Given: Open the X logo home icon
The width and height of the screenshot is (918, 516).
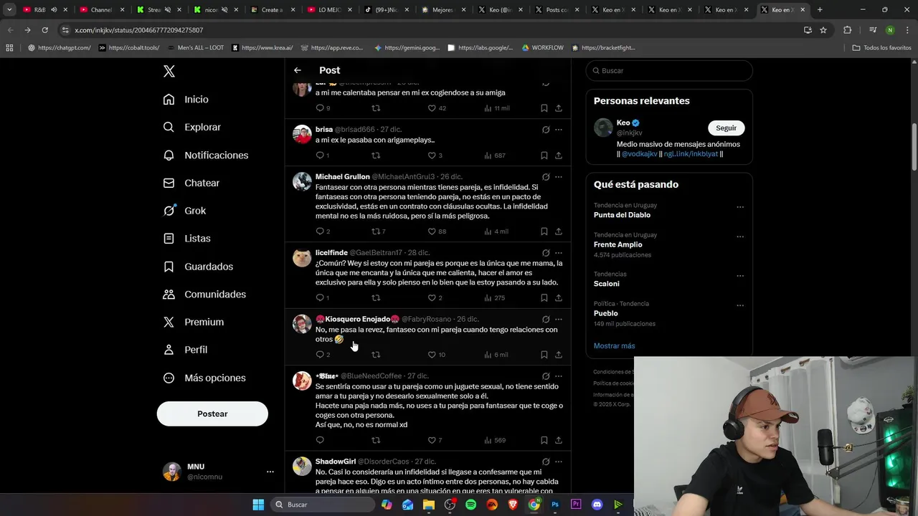Looking at the screenshot, I should (x=169, y=71).
